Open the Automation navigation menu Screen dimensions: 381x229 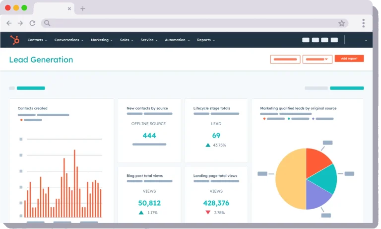(x=177, y=40)
